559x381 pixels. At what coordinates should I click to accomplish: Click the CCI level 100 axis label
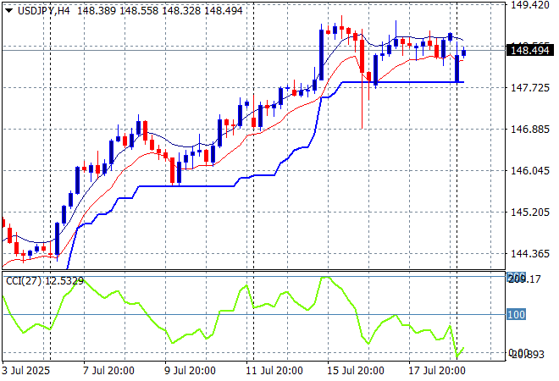pyautogui.click(x=517, y=315)
